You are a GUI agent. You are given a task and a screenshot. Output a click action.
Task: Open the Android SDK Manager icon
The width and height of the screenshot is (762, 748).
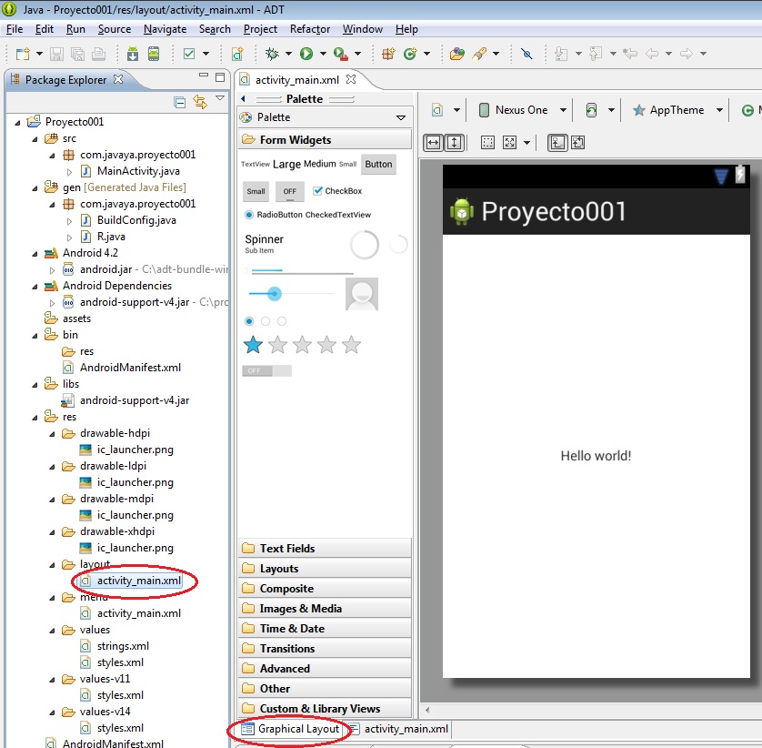click(x=133, y=54)
